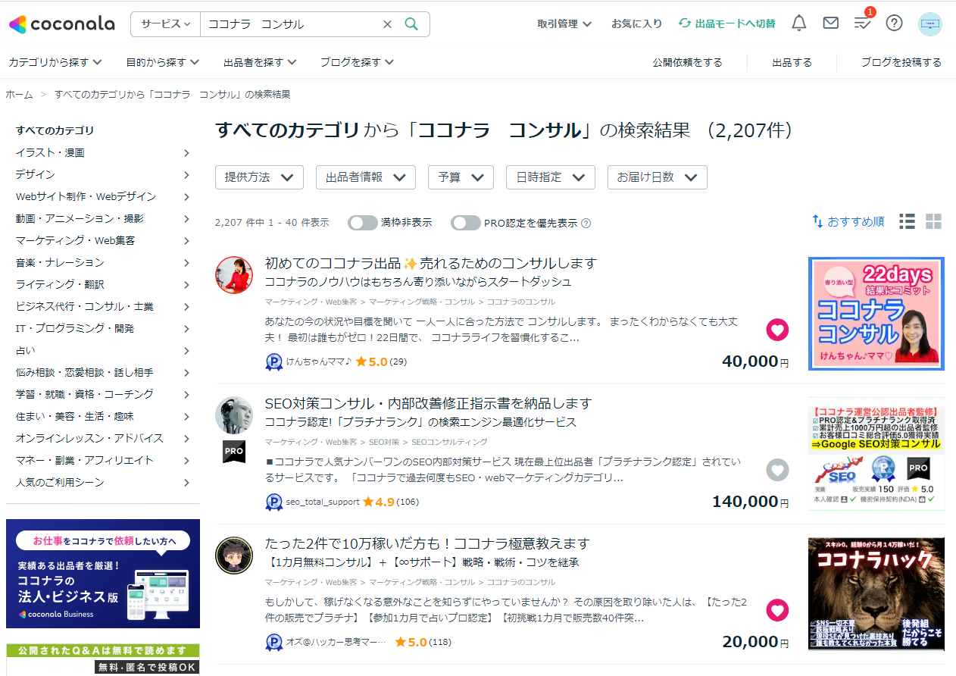
Task: Click the black PRO badge under robot avatar
Action: (234, 452)
